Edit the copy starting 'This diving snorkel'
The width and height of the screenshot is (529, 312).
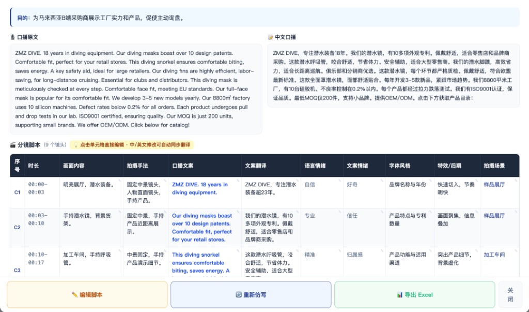(205, 262)
